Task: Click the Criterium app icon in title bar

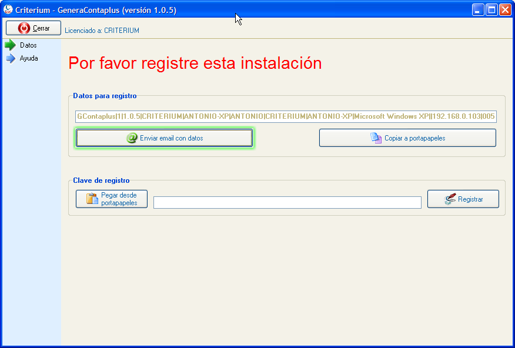Action: point(8,9)
